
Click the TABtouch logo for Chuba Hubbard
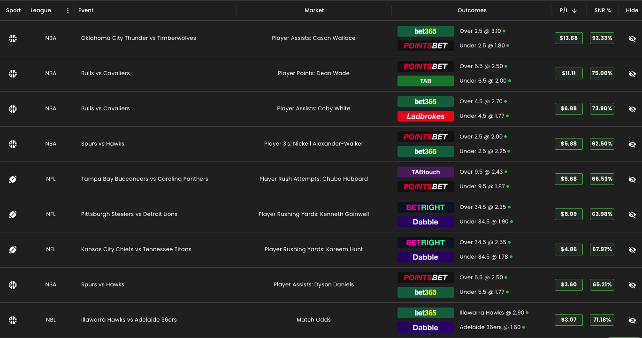(x=425, y=172)
